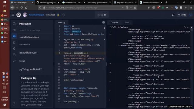Open the Python language badge next to suka2bot
Image resolution: width=194 pixels, height=109 pixels.
pyautogui.click(x=58, y=15)
